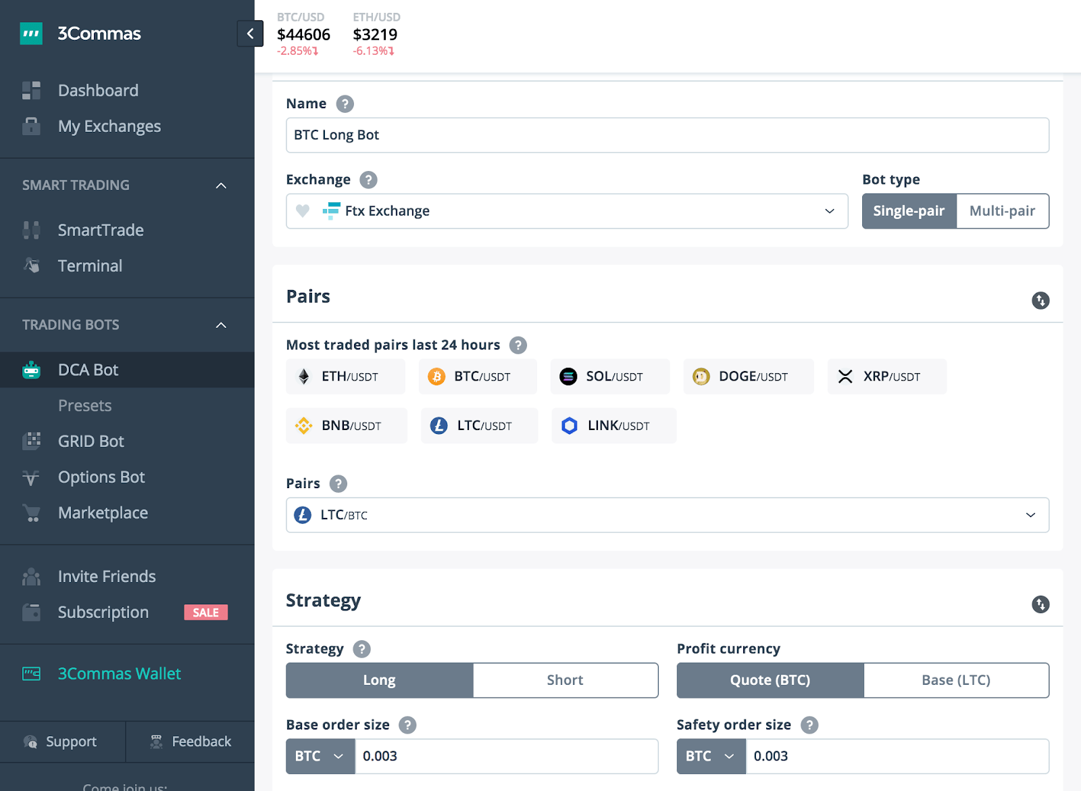Set profit currency to Base (LTC)
This screenshot has width=1081, height=791.
point(956,680)
